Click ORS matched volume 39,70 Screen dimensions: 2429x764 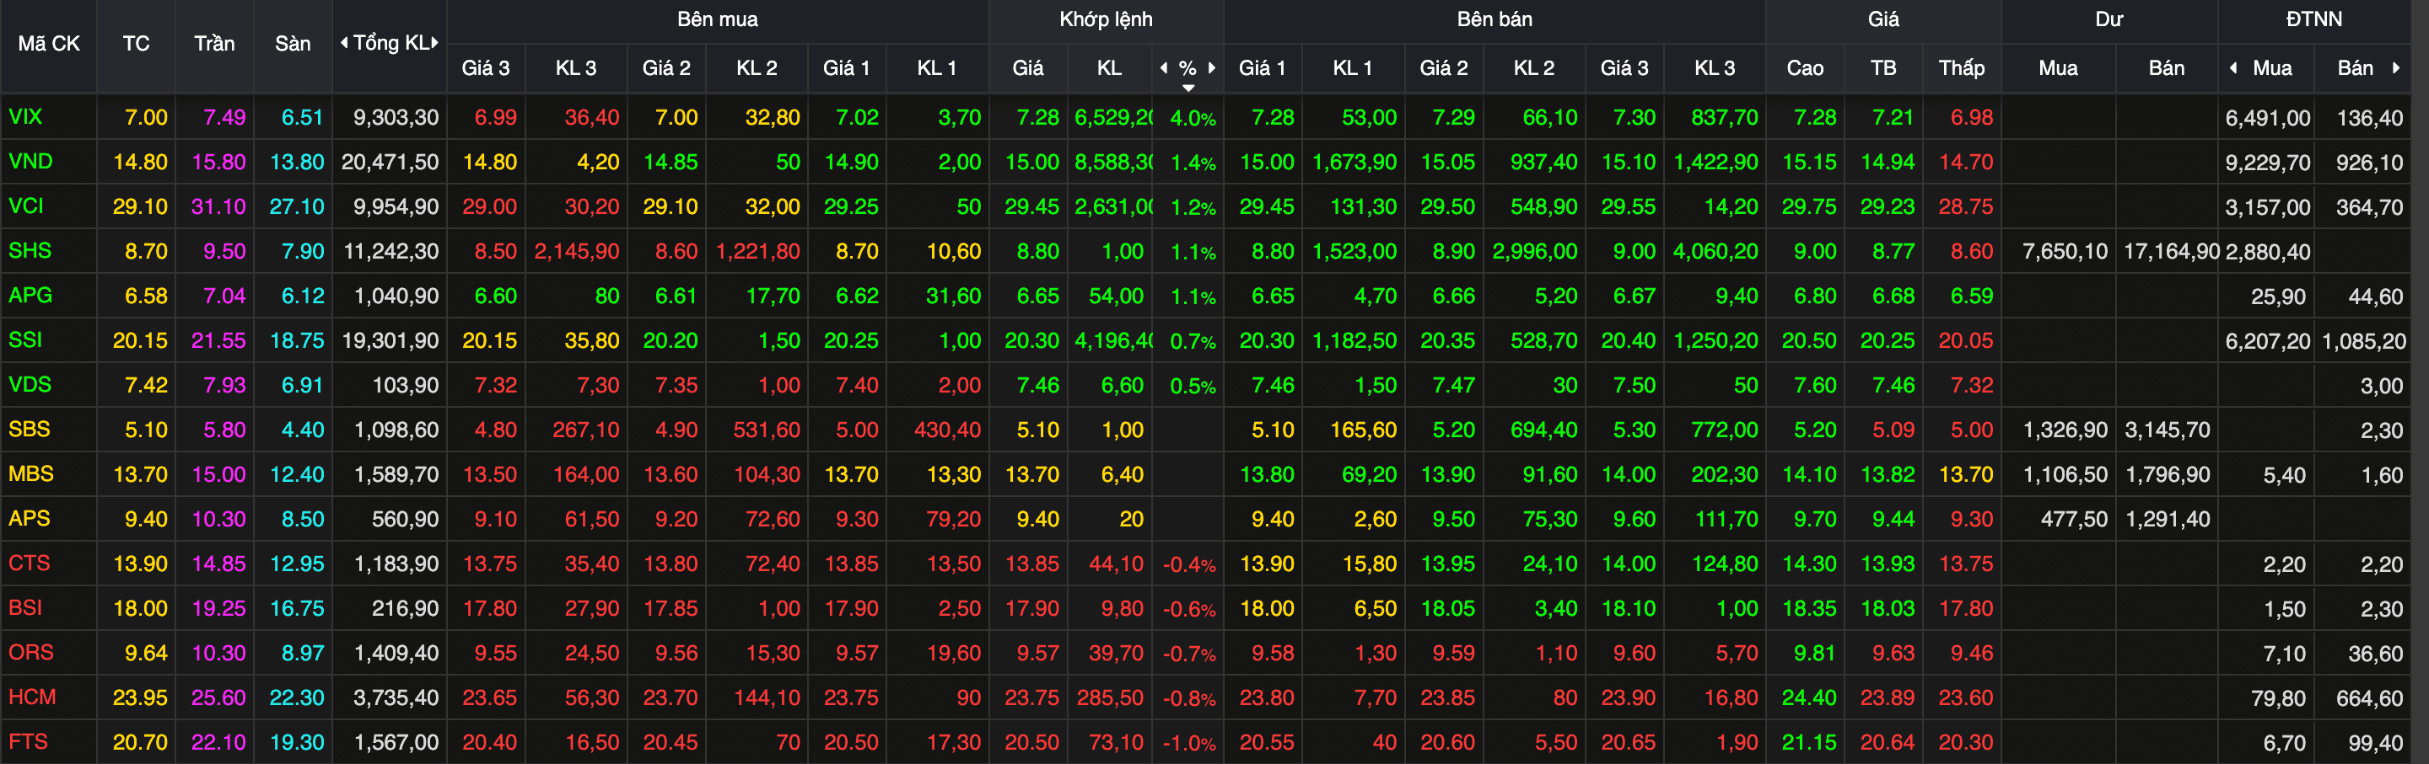click(1117, 653)
